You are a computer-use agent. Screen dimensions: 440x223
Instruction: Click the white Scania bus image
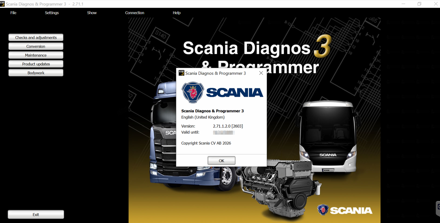coord(328,137)
